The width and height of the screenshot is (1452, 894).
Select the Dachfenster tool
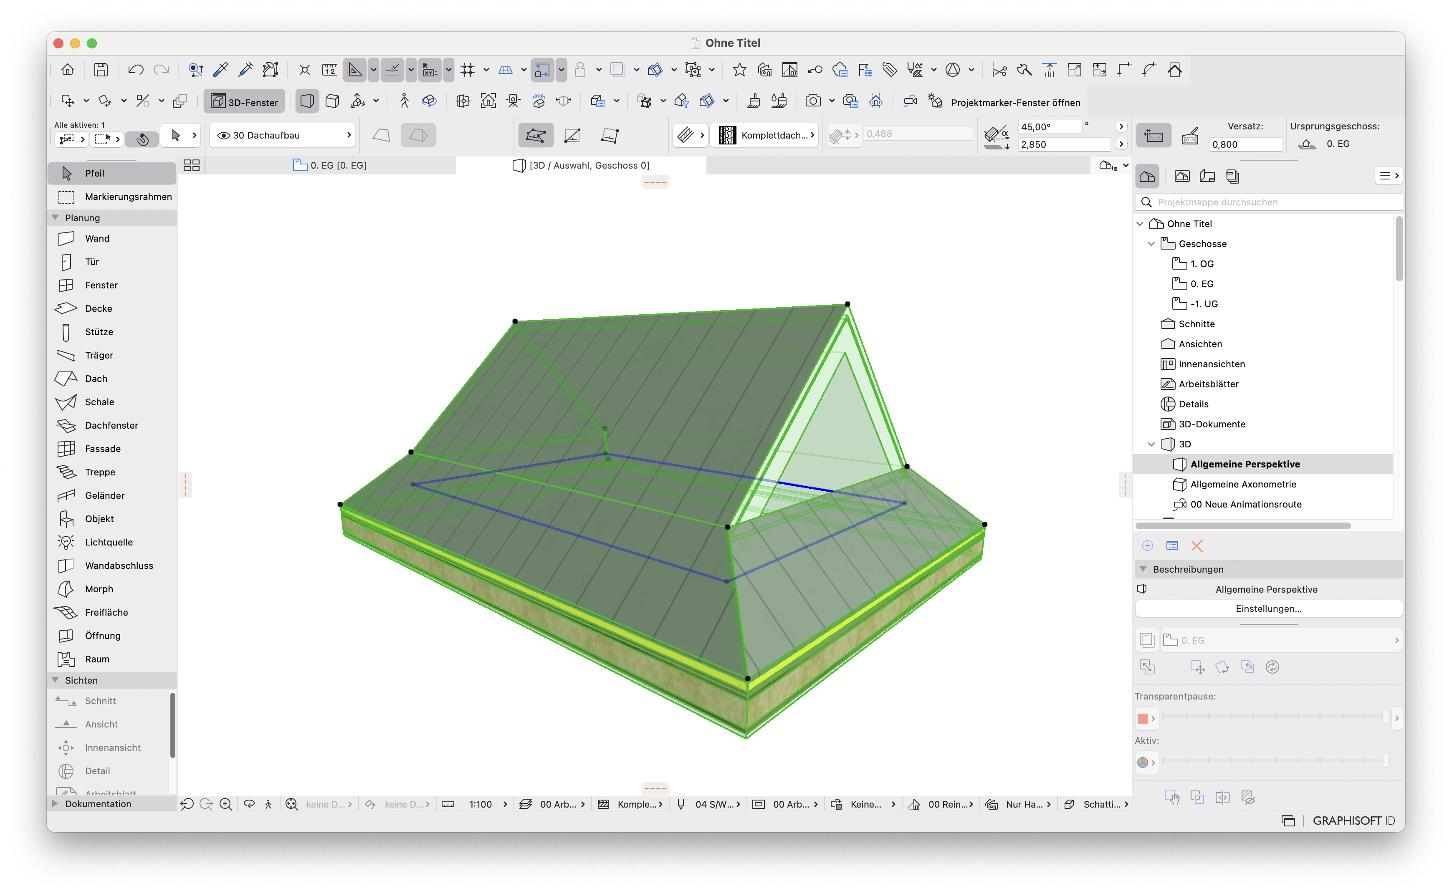tap(112, 425)
